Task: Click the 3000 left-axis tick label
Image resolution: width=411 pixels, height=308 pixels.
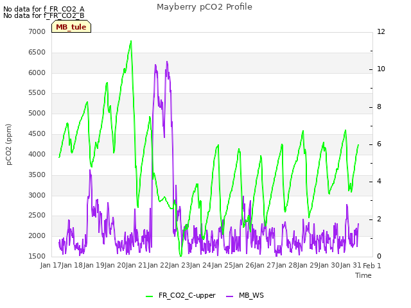Action: click(x=37, y=195)
